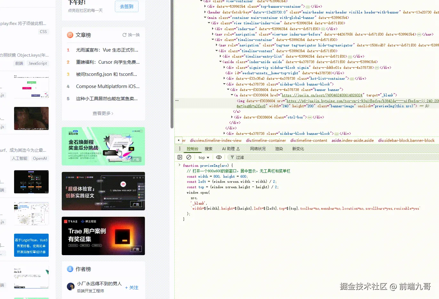This screenshot has width=439, height=299.
Task: Click the 作者榜 blue badge icon
Action: click(70, 269)
